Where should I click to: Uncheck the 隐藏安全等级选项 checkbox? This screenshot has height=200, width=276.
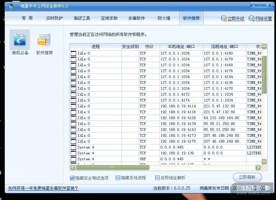point(72,178)
